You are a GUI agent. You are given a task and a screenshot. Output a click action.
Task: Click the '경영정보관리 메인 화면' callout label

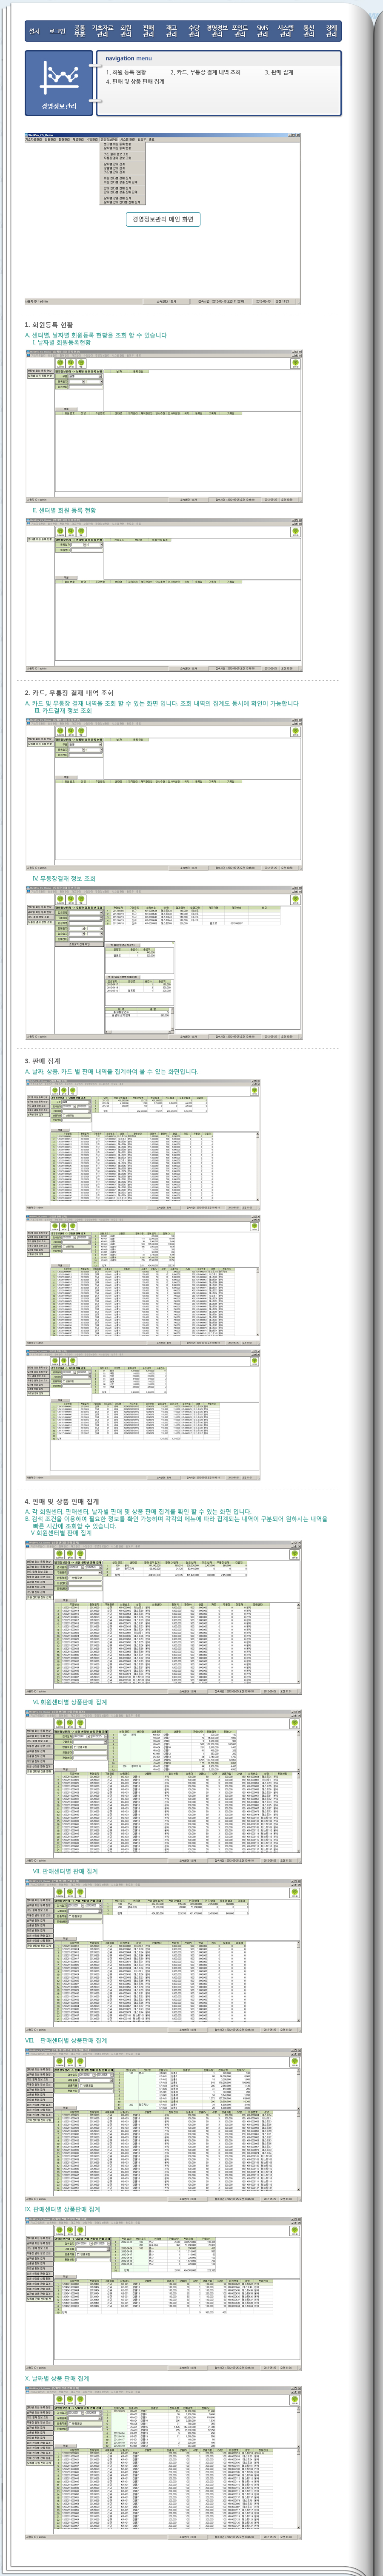163,219
